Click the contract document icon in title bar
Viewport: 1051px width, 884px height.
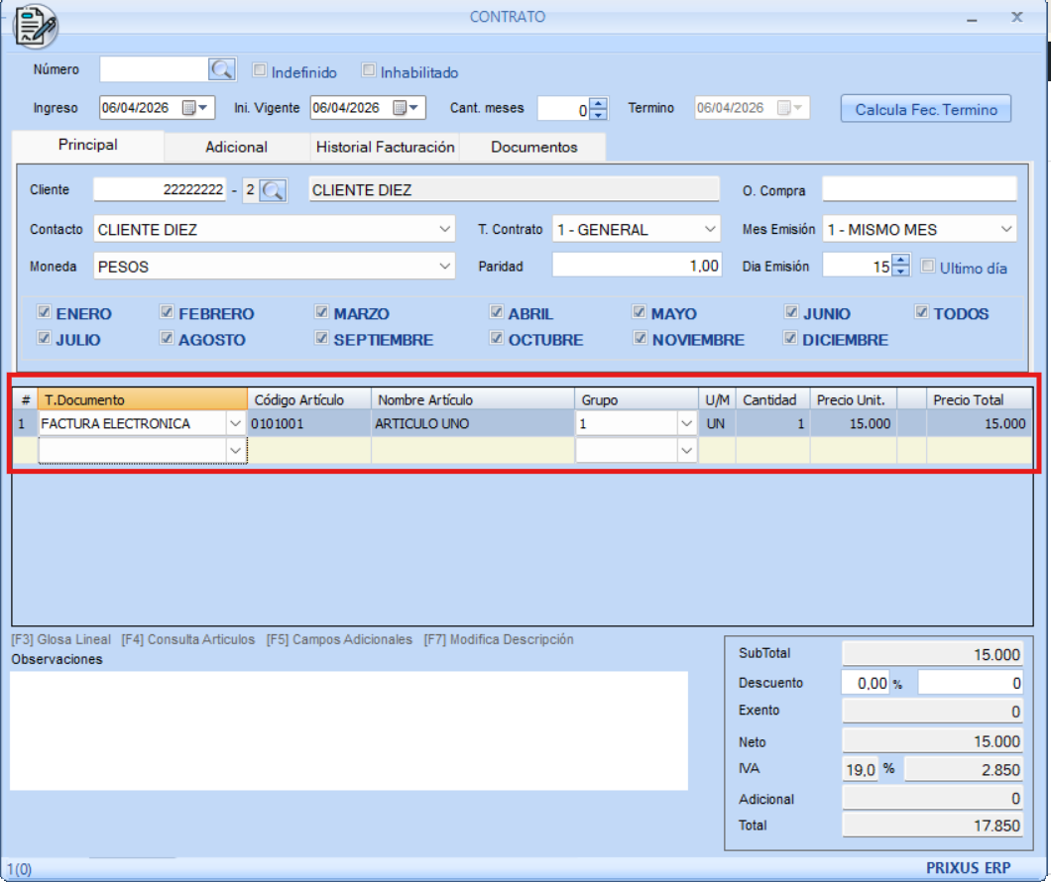(x=36, y=26)
